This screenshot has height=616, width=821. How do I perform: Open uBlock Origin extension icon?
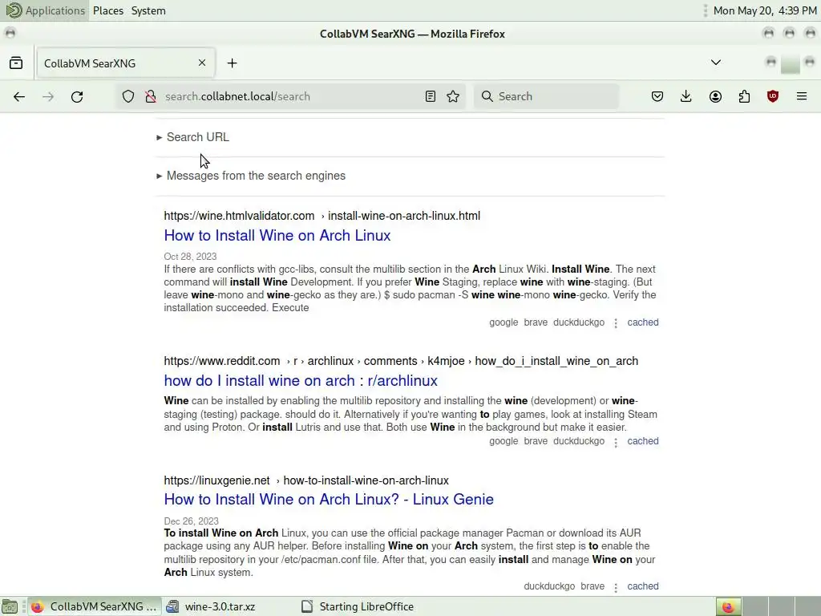click(x=773, y=96)
